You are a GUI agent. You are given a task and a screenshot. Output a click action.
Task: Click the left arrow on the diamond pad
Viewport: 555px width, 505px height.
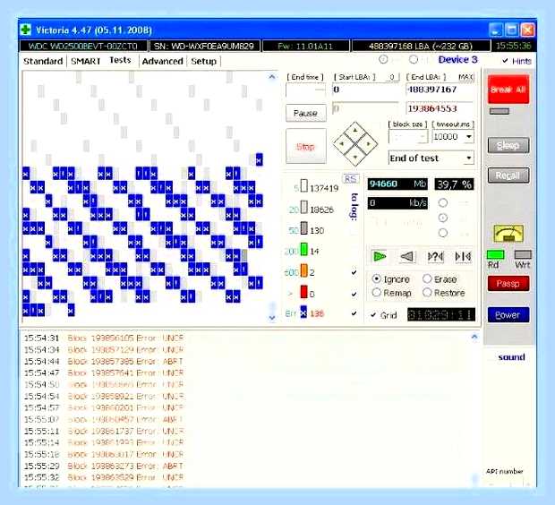(342, 144)
